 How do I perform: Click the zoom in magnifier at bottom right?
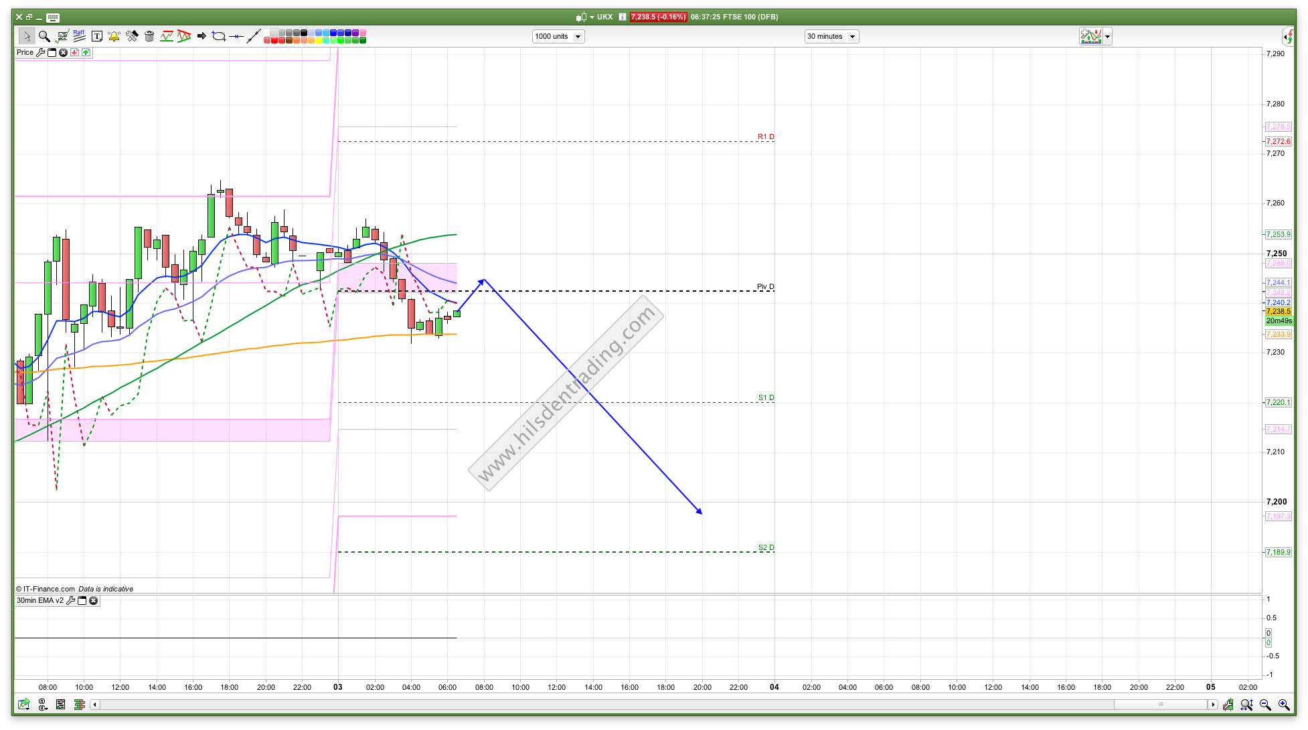click(x=1283, y=704)
